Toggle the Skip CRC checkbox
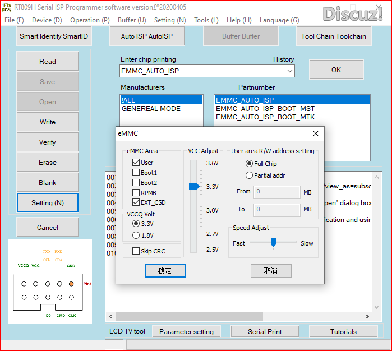 point(136,251)
